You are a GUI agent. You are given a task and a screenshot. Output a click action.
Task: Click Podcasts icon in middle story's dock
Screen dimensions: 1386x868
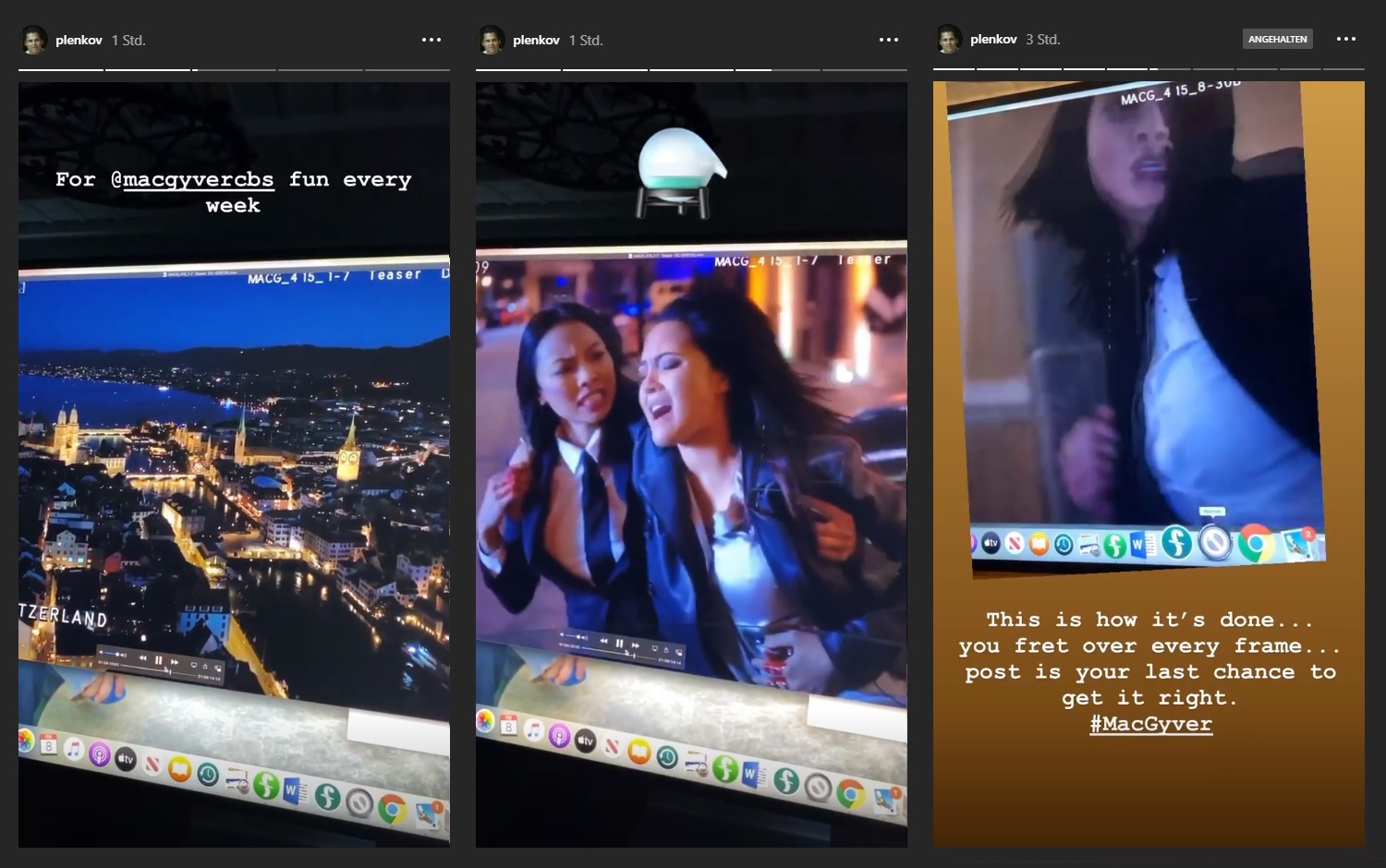point(559,736)
